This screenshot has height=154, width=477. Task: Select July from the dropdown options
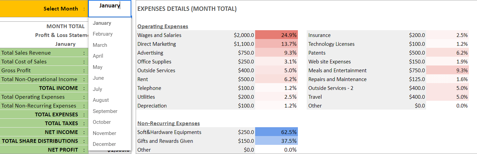pos(97,89)
